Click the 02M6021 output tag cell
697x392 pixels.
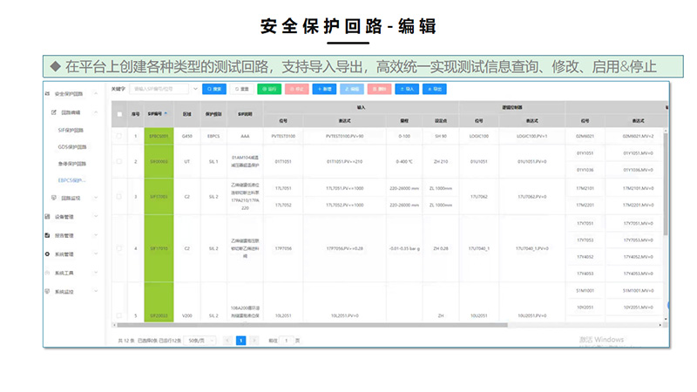tap(585, 136)
